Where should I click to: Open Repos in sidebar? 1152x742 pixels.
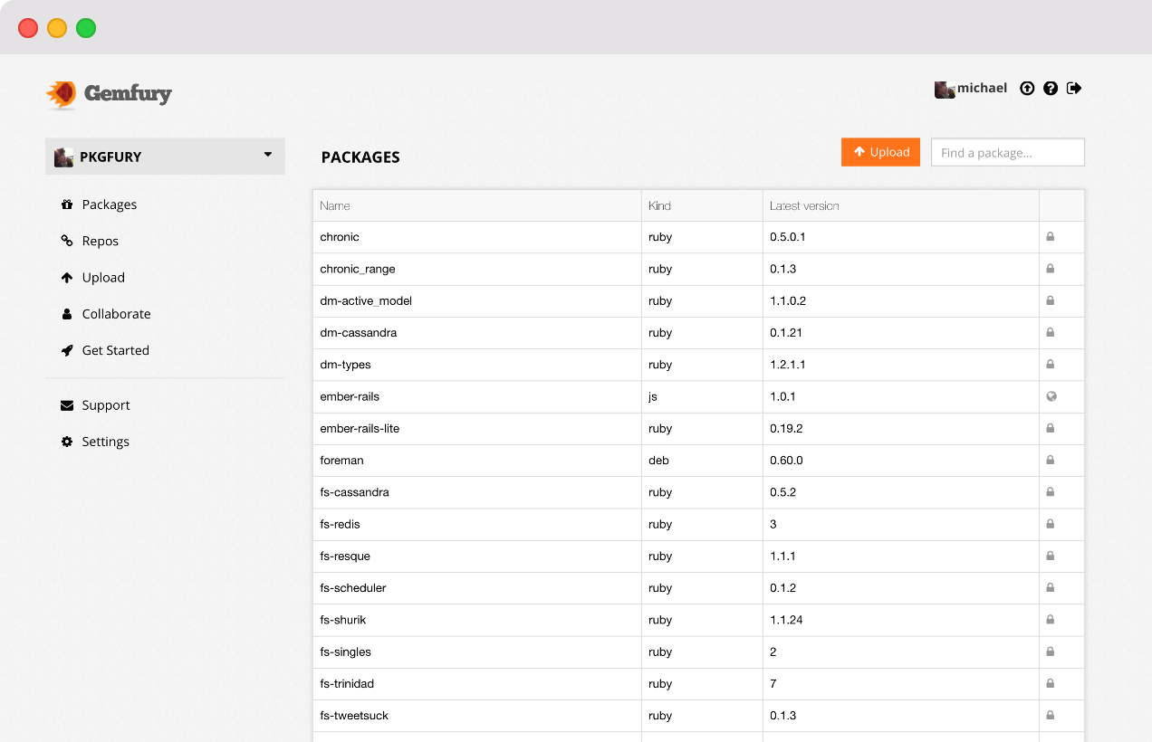tap(101, 241)
